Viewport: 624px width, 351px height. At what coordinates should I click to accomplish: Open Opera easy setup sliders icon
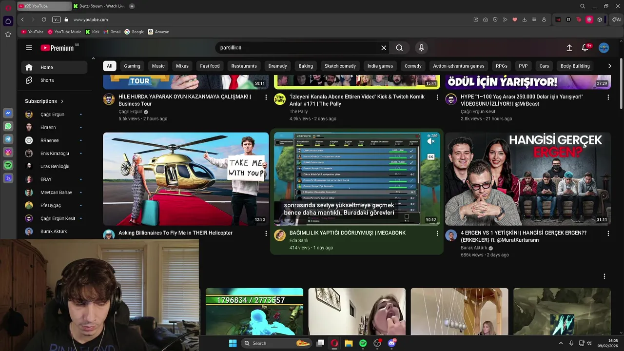click(x=534, y=19)
